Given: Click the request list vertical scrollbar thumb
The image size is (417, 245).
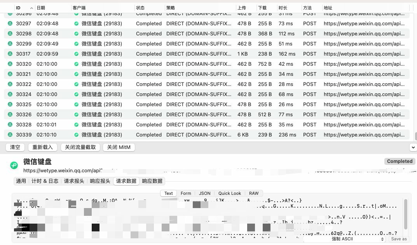Looking at the screenshot, I should (415, 136).
